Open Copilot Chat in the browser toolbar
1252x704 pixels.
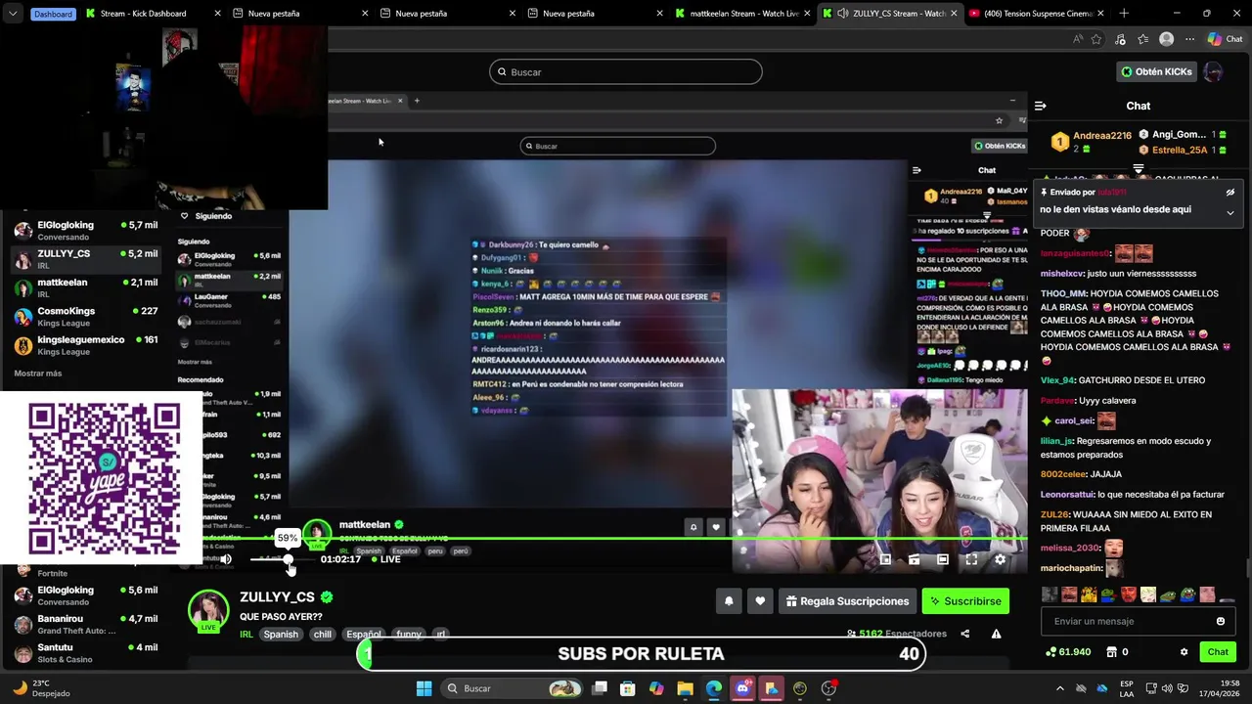pyautogui.click(x=1227, y=39)
